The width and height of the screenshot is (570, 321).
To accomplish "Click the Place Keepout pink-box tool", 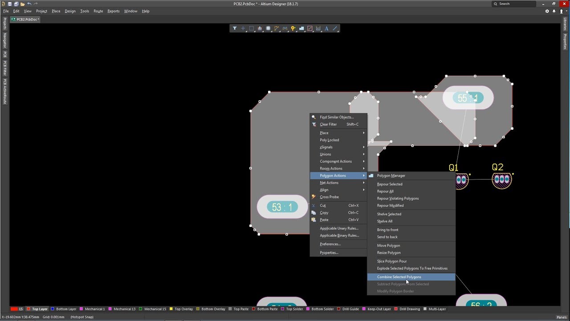I will pos(310,29).
